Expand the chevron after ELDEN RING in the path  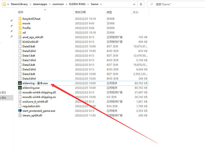(87, 4)
